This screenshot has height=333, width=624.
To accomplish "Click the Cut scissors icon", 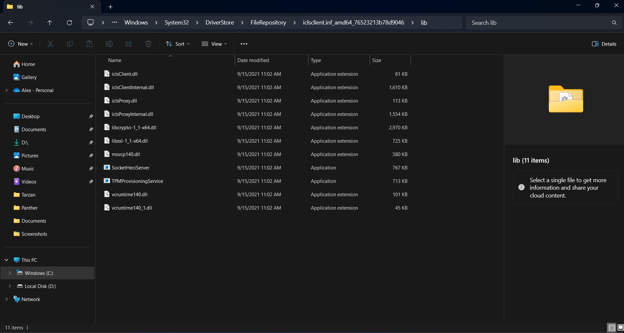I will [50, 44].
